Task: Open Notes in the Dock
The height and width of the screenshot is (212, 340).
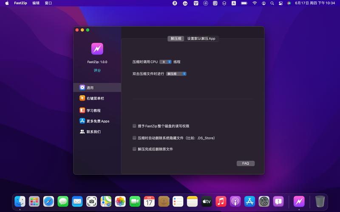Action: pos(192,201)
